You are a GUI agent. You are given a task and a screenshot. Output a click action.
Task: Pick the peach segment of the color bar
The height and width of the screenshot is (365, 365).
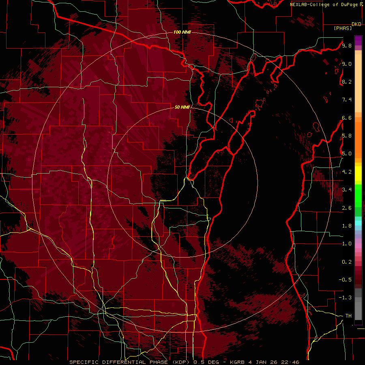[358, 82]
